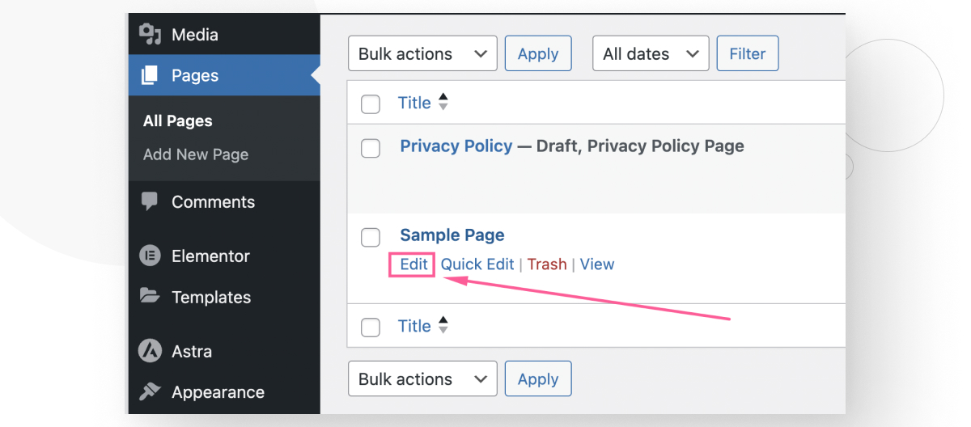Open the Media menu item
This screenshot has height=427, width=971.
coord(224,34)
